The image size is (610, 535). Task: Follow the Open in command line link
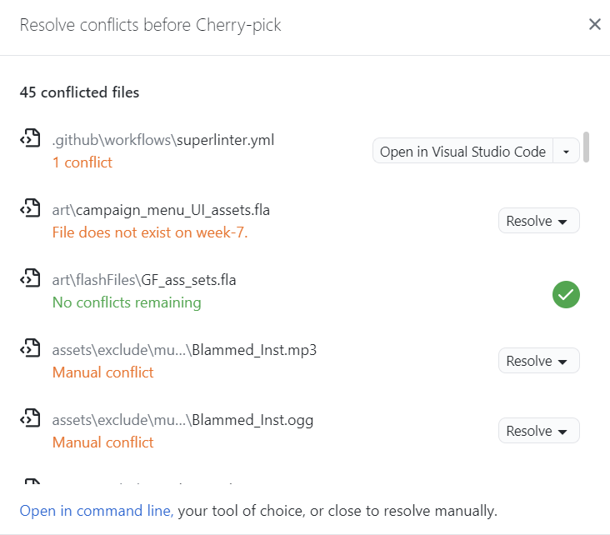click(x=96, y=510)
